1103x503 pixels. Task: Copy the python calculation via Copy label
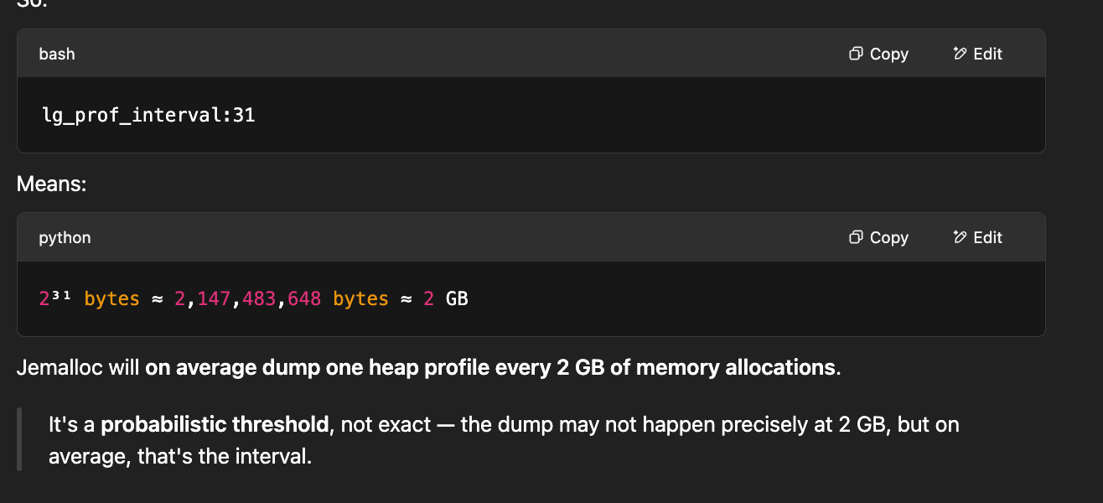tap(888, 237)
